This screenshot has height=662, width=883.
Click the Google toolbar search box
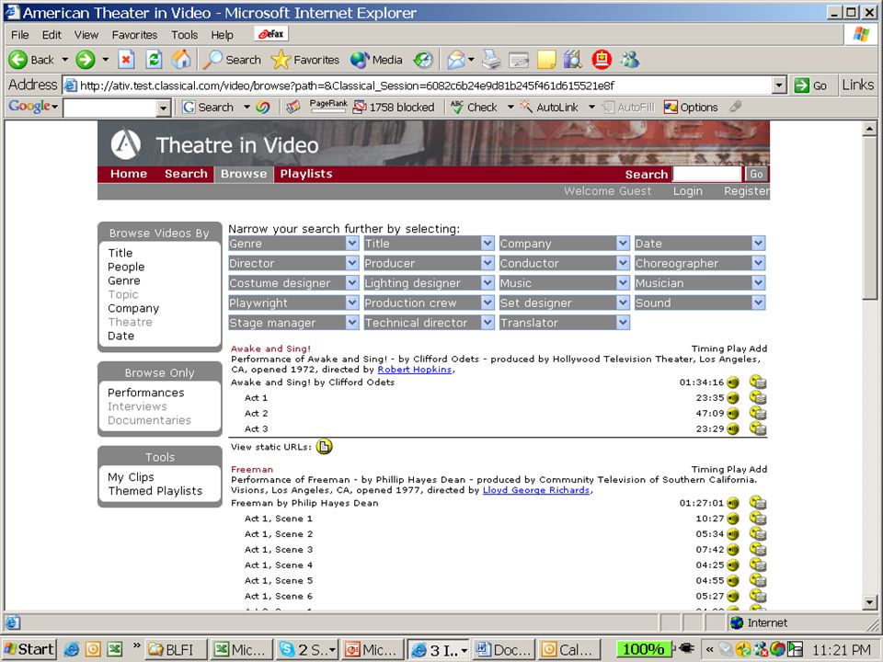[x=110, y=107]
